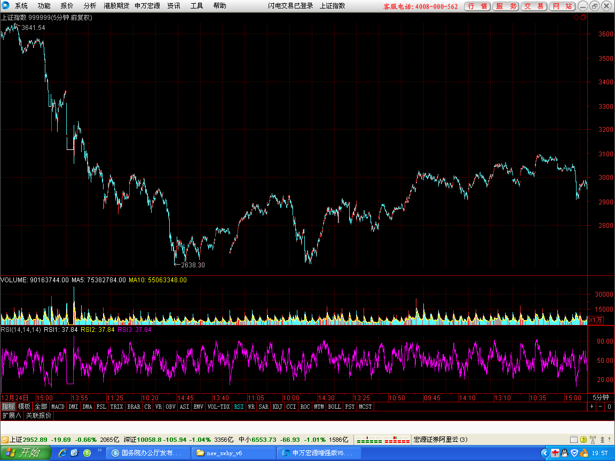Viewport: 615px width, 461px height.
Task: Zoom in the chart with the + button
Action: 592,407
